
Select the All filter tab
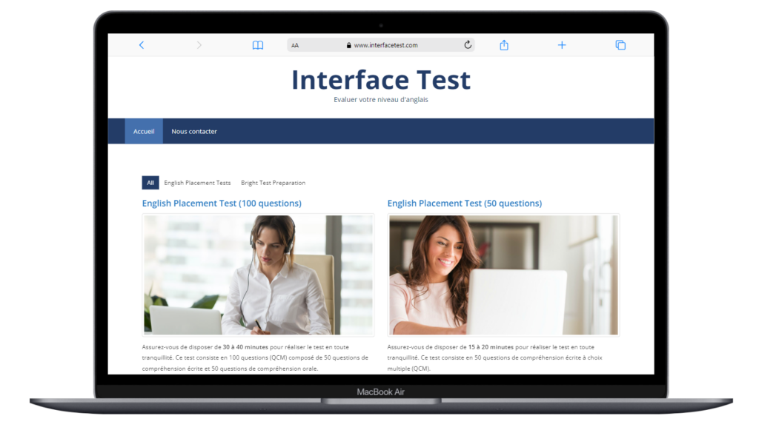[x=150, y=182]
